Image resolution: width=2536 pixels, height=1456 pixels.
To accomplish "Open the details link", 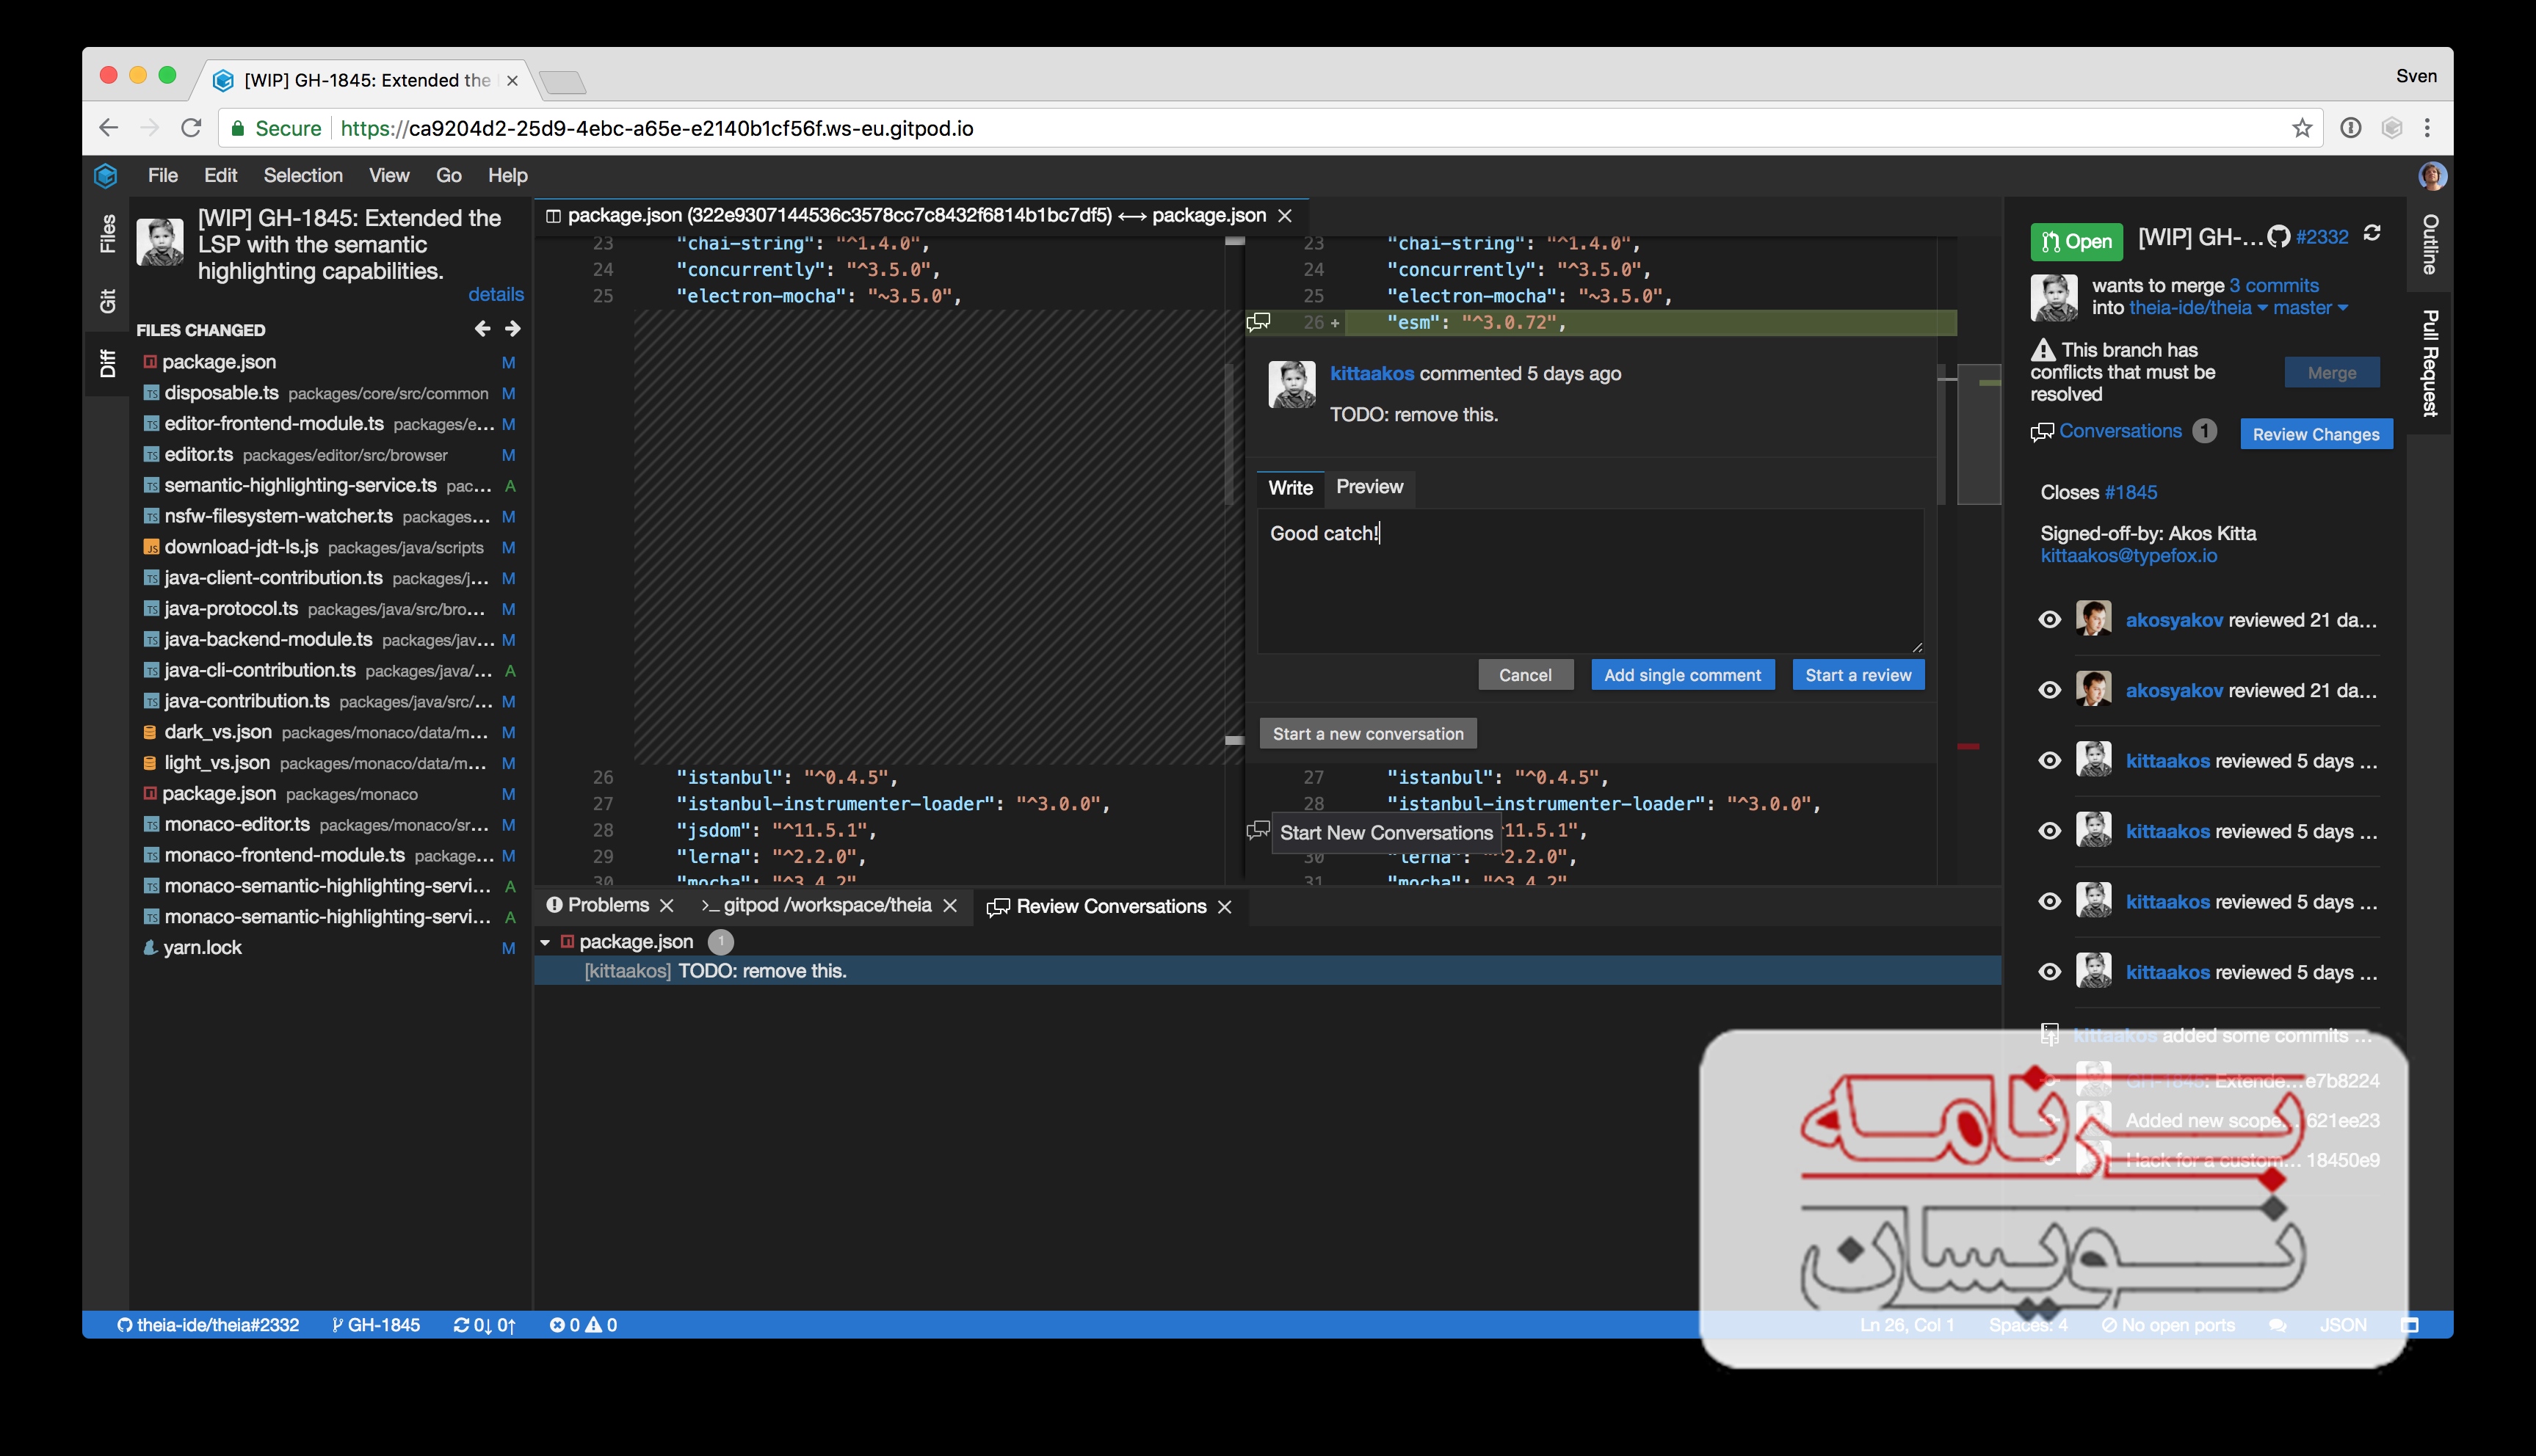I will 496,294.
